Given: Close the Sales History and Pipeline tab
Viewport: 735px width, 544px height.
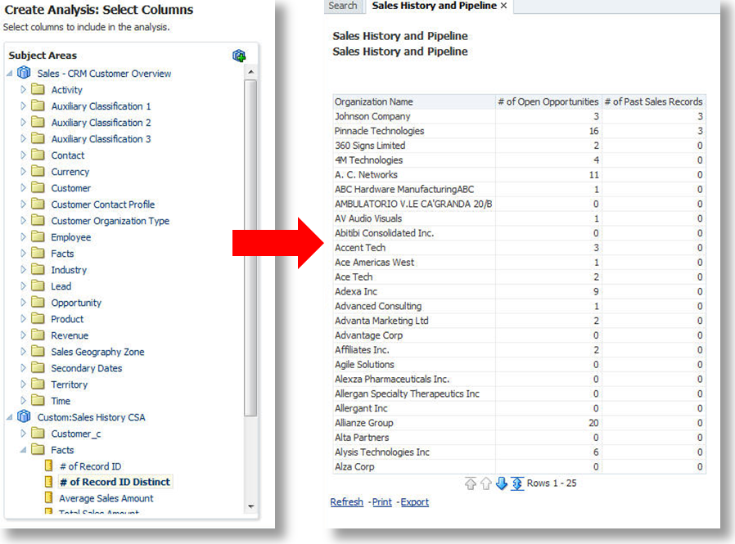Looking at the screenshot, I should click(x=504, y=6).
